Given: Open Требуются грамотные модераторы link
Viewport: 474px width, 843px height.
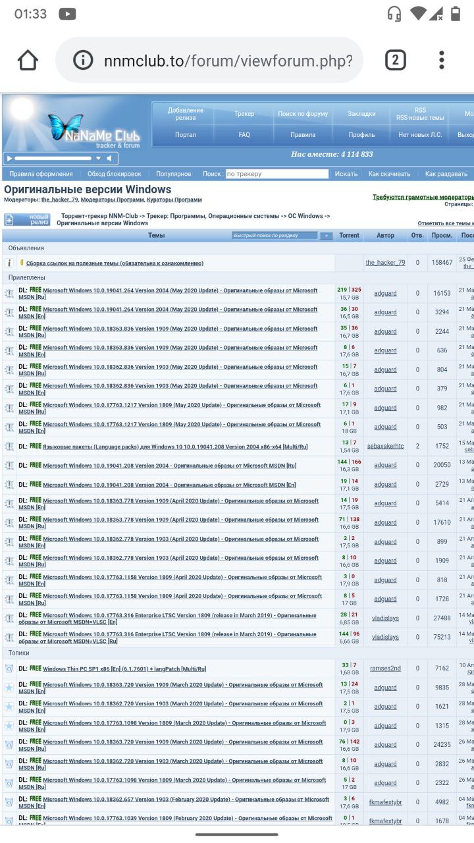Looking at the screenshot, I should coord(423,197).
